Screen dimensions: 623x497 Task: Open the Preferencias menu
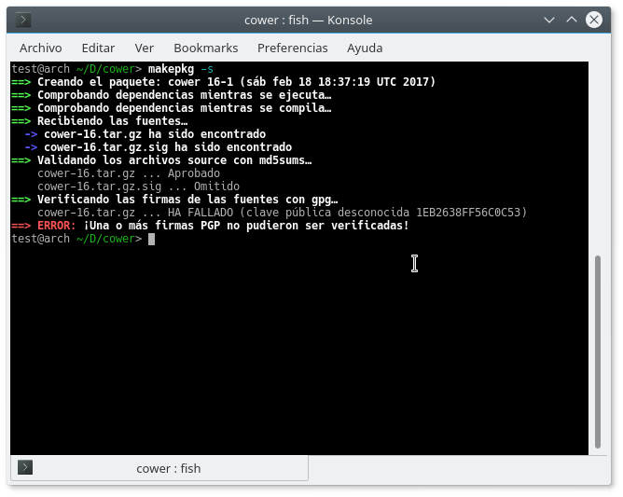293,48
